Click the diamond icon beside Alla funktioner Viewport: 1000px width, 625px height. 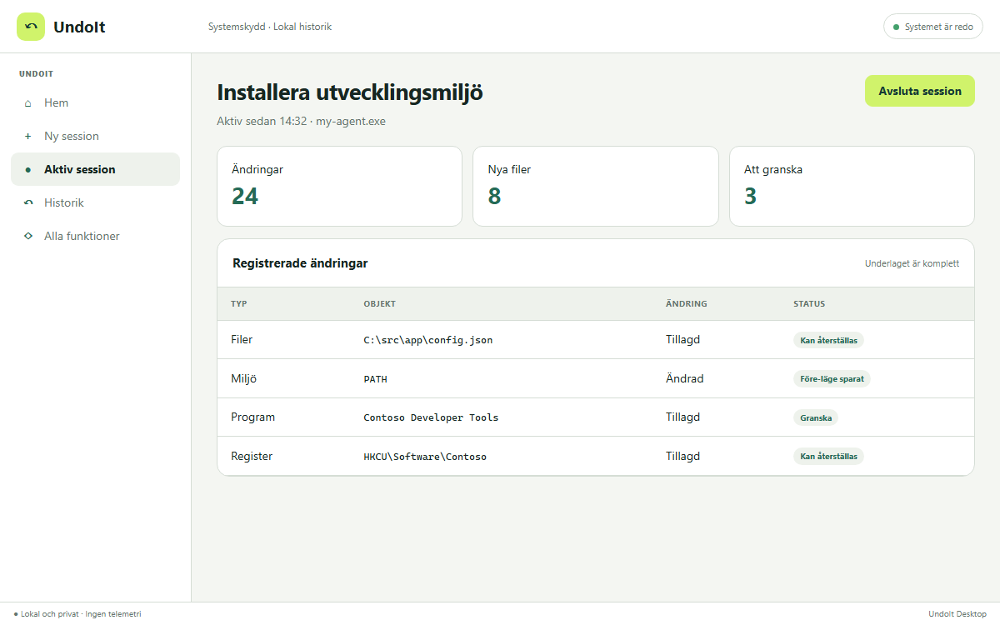(27, 237)
